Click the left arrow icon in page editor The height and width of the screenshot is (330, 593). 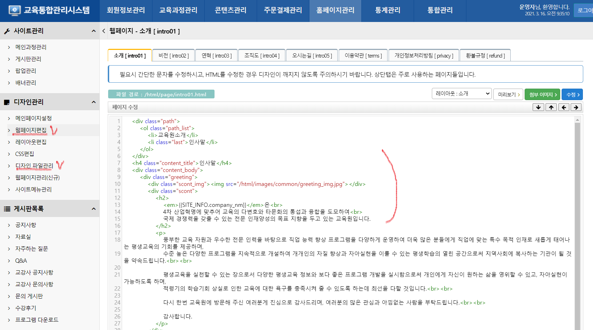coord(564,107)
